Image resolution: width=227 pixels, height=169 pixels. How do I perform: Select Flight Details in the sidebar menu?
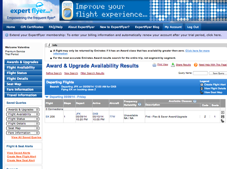(23, 79)
